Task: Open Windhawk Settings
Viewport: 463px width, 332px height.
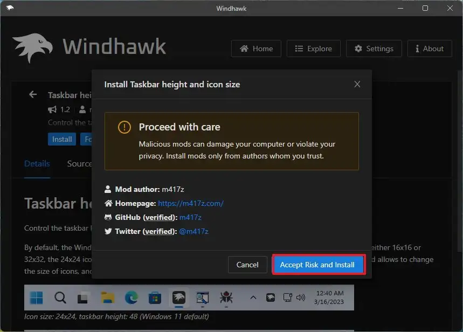Action: pyautogui.click(x=374, y=49)
